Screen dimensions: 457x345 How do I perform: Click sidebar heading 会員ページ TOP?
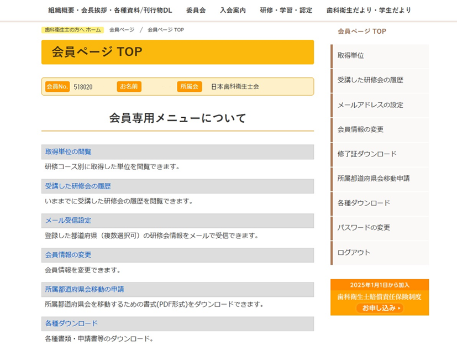pos(362,31)
